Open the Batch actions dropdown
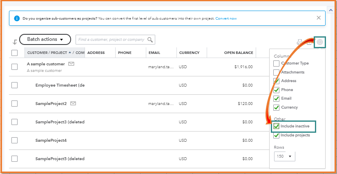Viewport: 337px width, 174px height. click(45, 40)
